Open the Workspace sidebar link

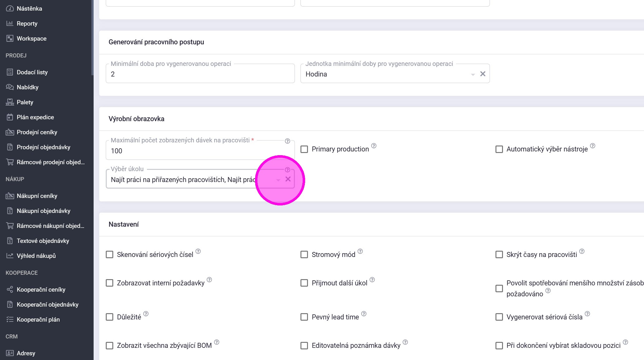pyautogui.click(x=32, y=38)
